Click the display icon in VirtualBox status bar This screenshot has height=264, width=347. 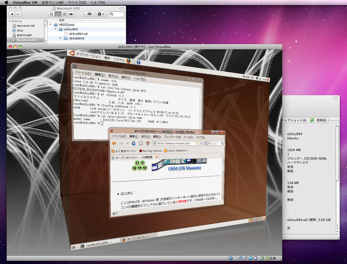click(256, 258)
